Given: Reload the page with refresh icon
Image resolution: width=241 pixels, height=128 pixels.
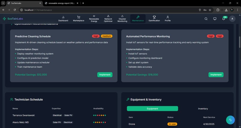Looking at the screenshot, I should (15, 10).
